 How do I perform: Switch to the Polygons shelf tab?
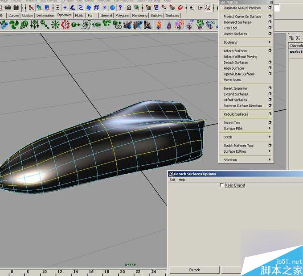coord(122,16)
